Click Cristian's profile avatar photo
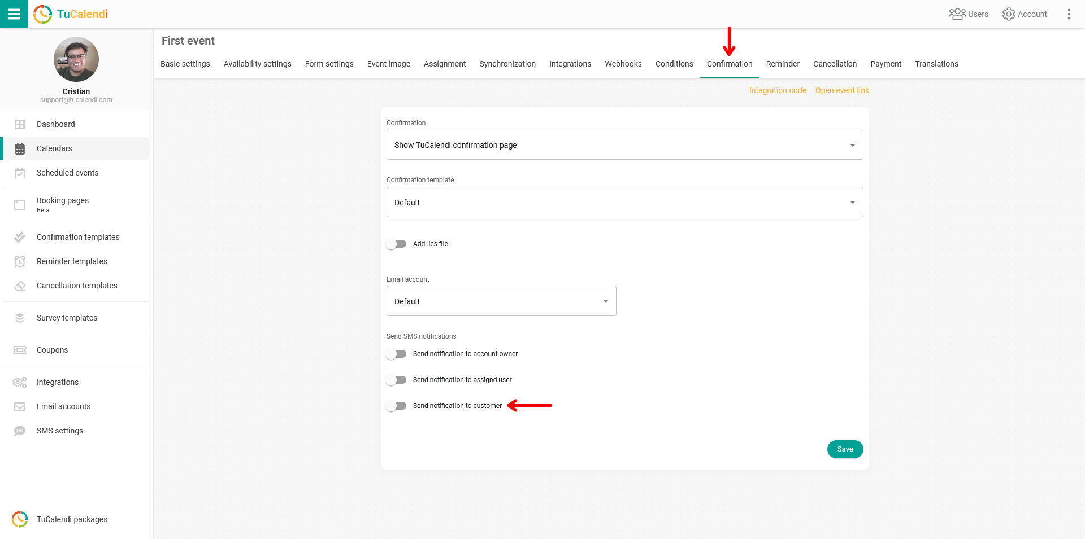 click(x=76, y=59)
